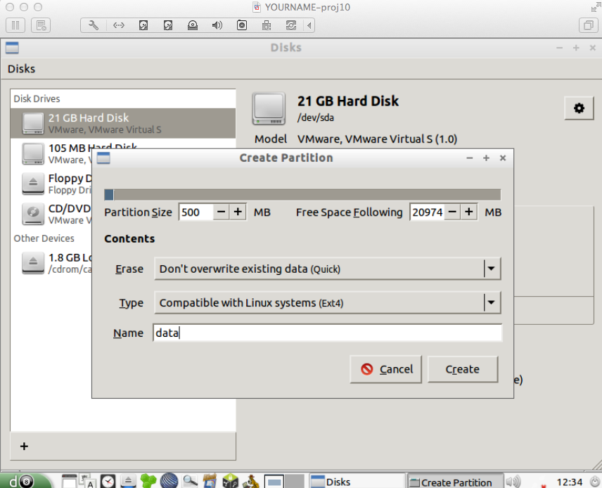Select the 1.8 GB loop device
The width and height of the screenshot is (602, 488).
pyautogui.click(x=51, y=263)
